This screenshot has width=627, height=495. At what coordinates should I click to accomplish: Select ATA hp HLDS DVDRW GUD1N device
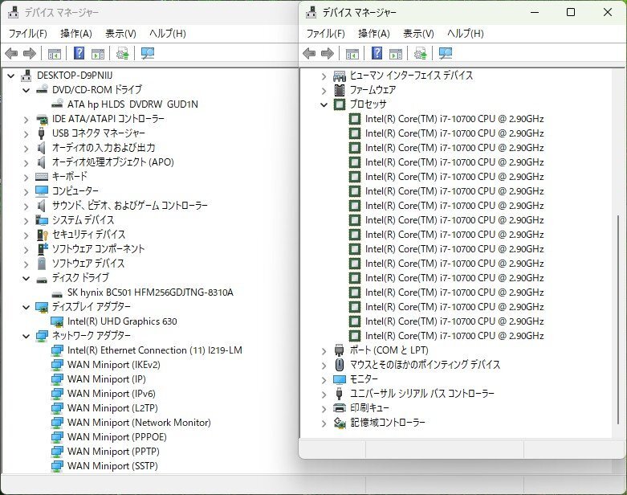point(132,104)
